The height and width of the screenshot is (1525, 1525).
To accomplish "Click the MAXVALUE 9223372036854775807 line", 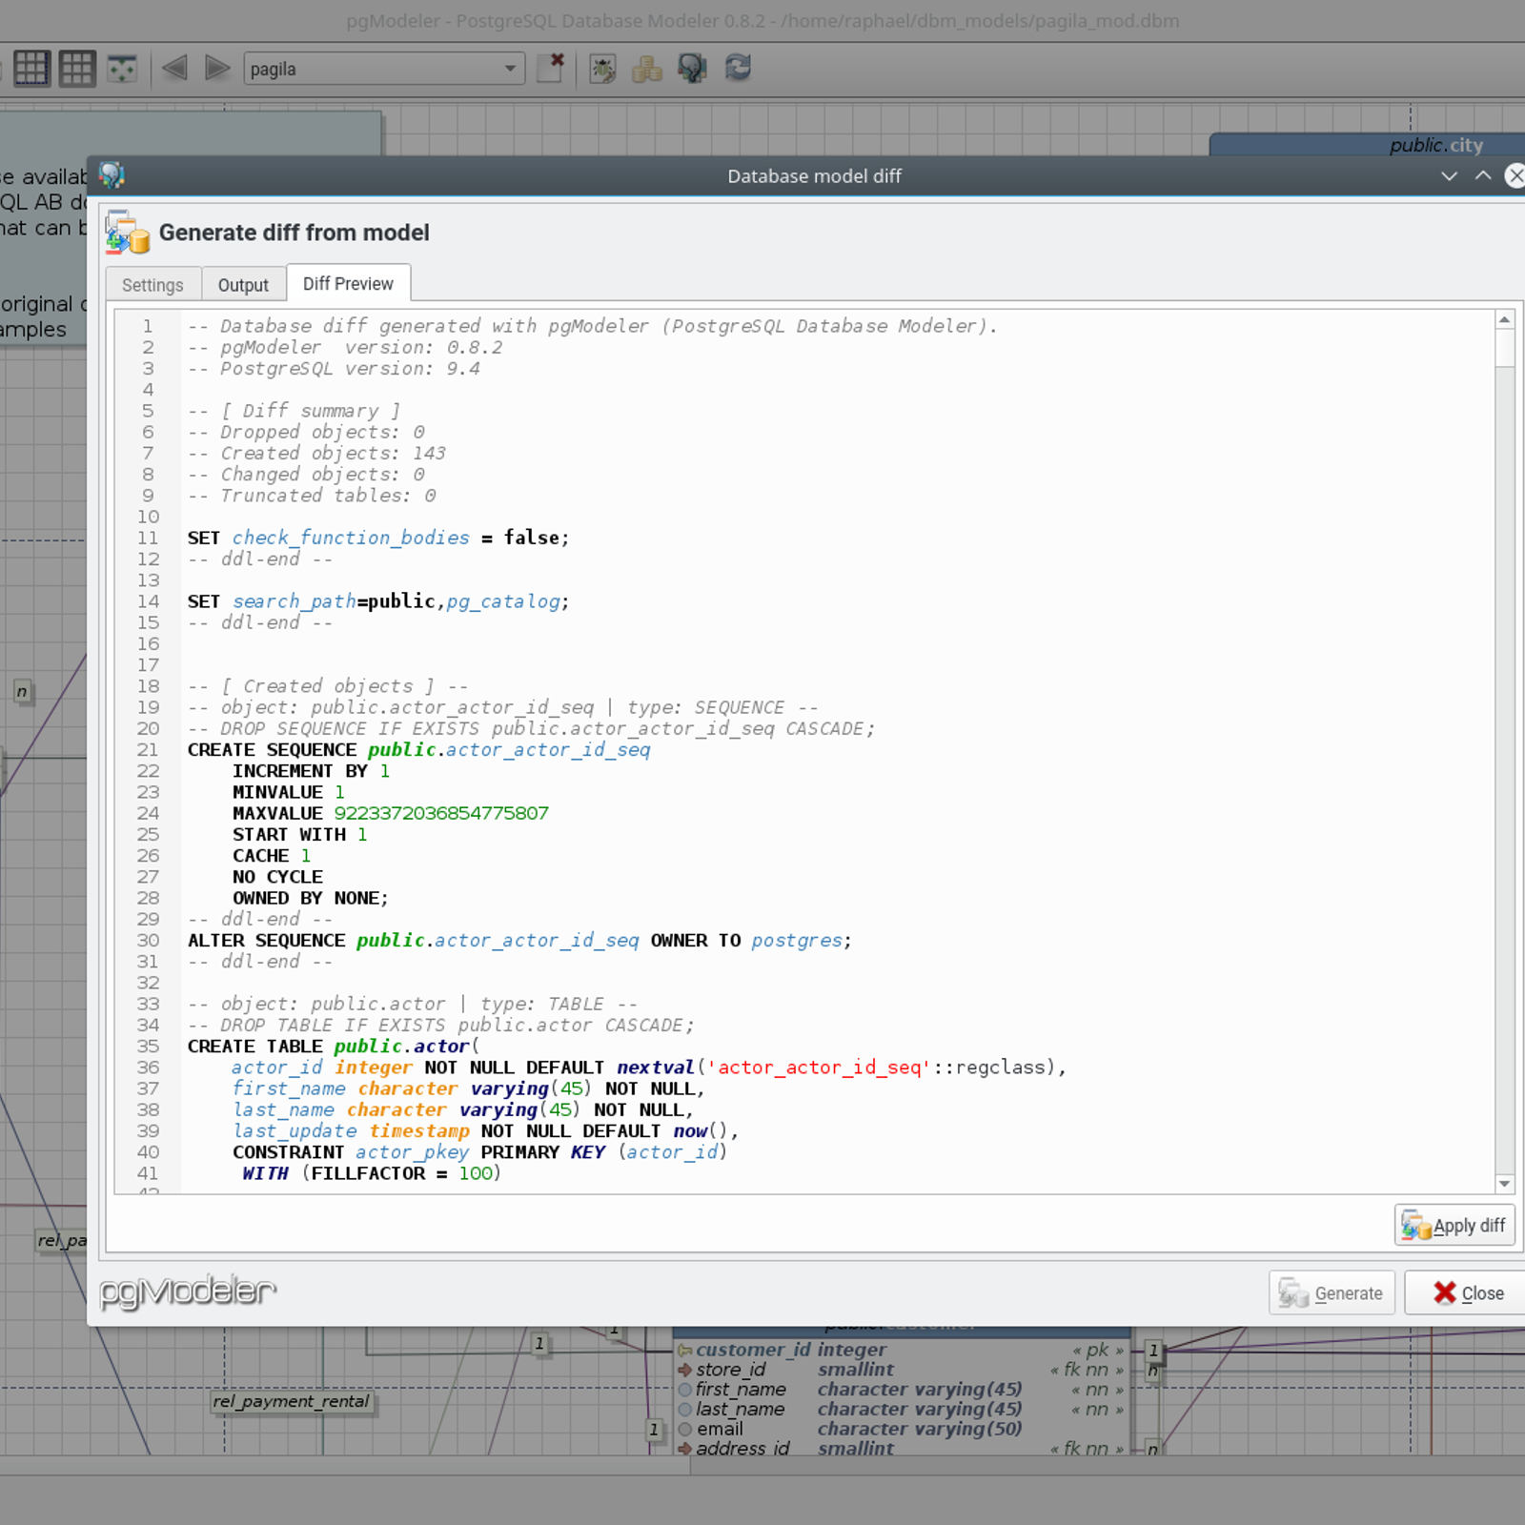I will point(391,813).
